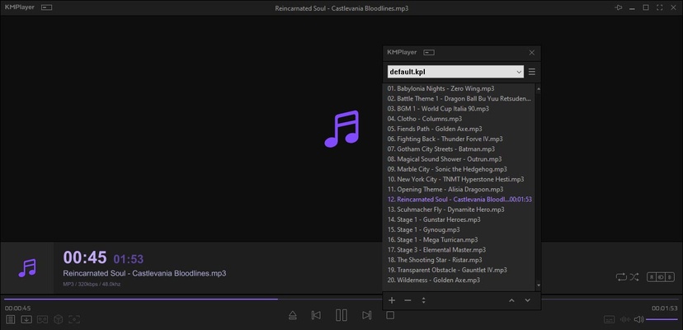Select 11. Opening Theme - Alisia Dragoon.mp3
The image size is (683, 330).
click(459, 189)
